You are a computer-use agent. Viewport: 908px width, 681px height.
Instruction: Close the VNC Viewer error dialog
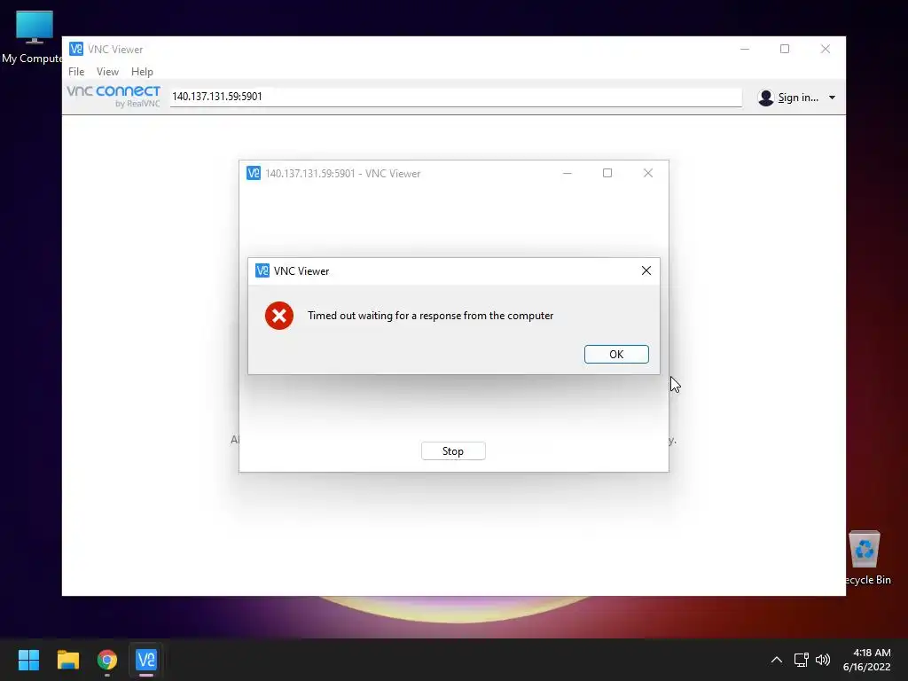click(646, 270)
